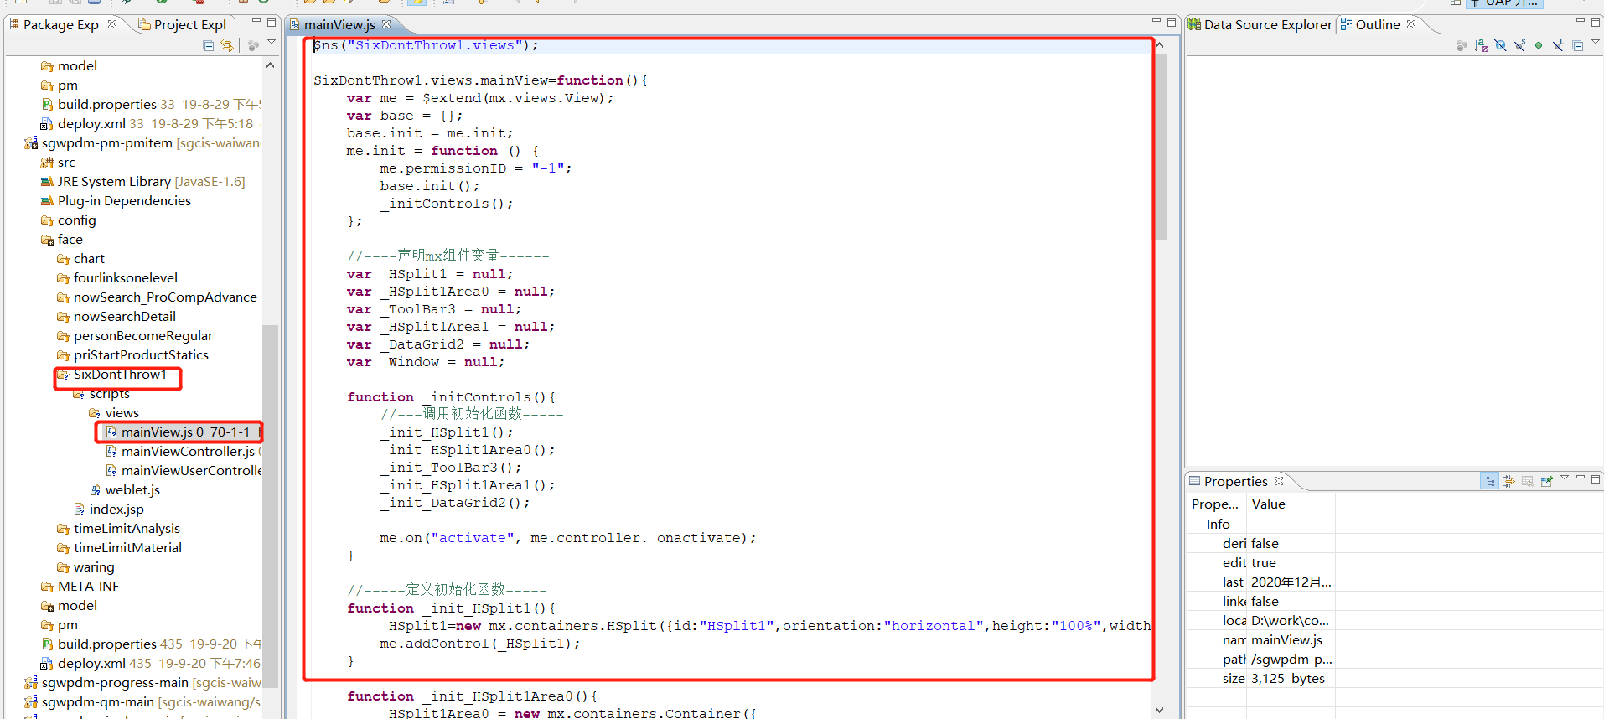
Task: Maximize the Properties panel
Action: point(1596,478)
